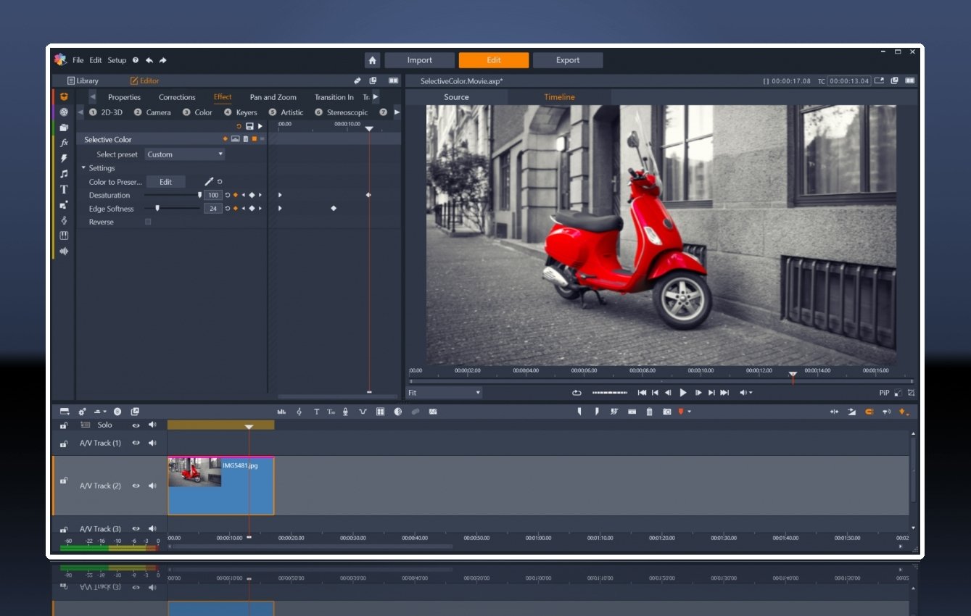
Task: Switch to the Pan and Zoom tab
Action: pyautogui.click(x=273, y=97)
